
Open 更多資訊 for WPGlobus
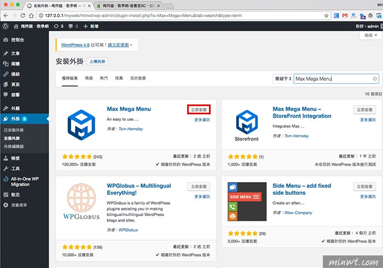pos(202,197)
